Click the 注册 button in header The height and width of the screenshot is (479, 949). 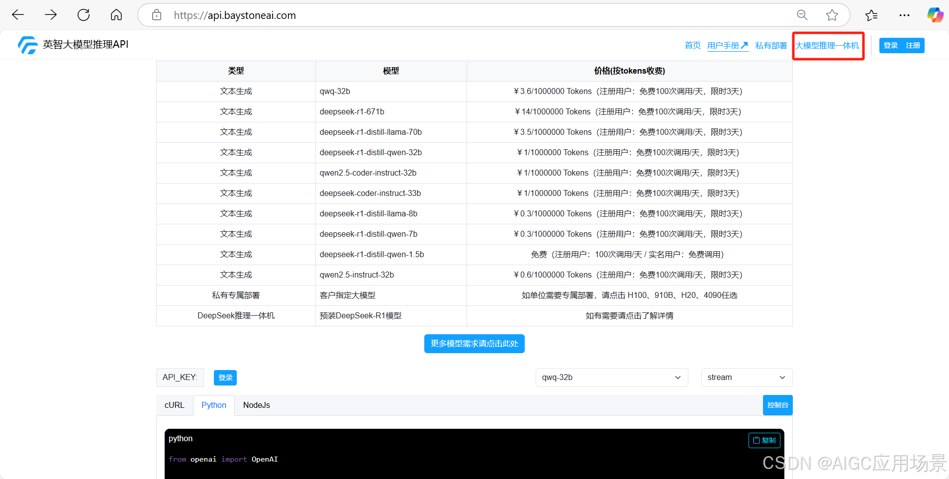tap(913, 45)
